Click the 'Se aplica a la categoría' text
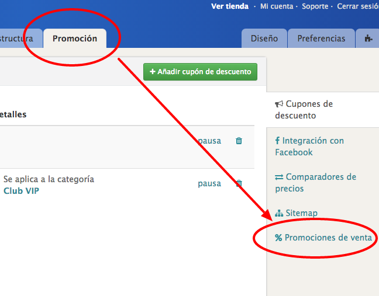The height and width of the screenshot is (296, 379). pyautogui.click(x=49, y=179)
